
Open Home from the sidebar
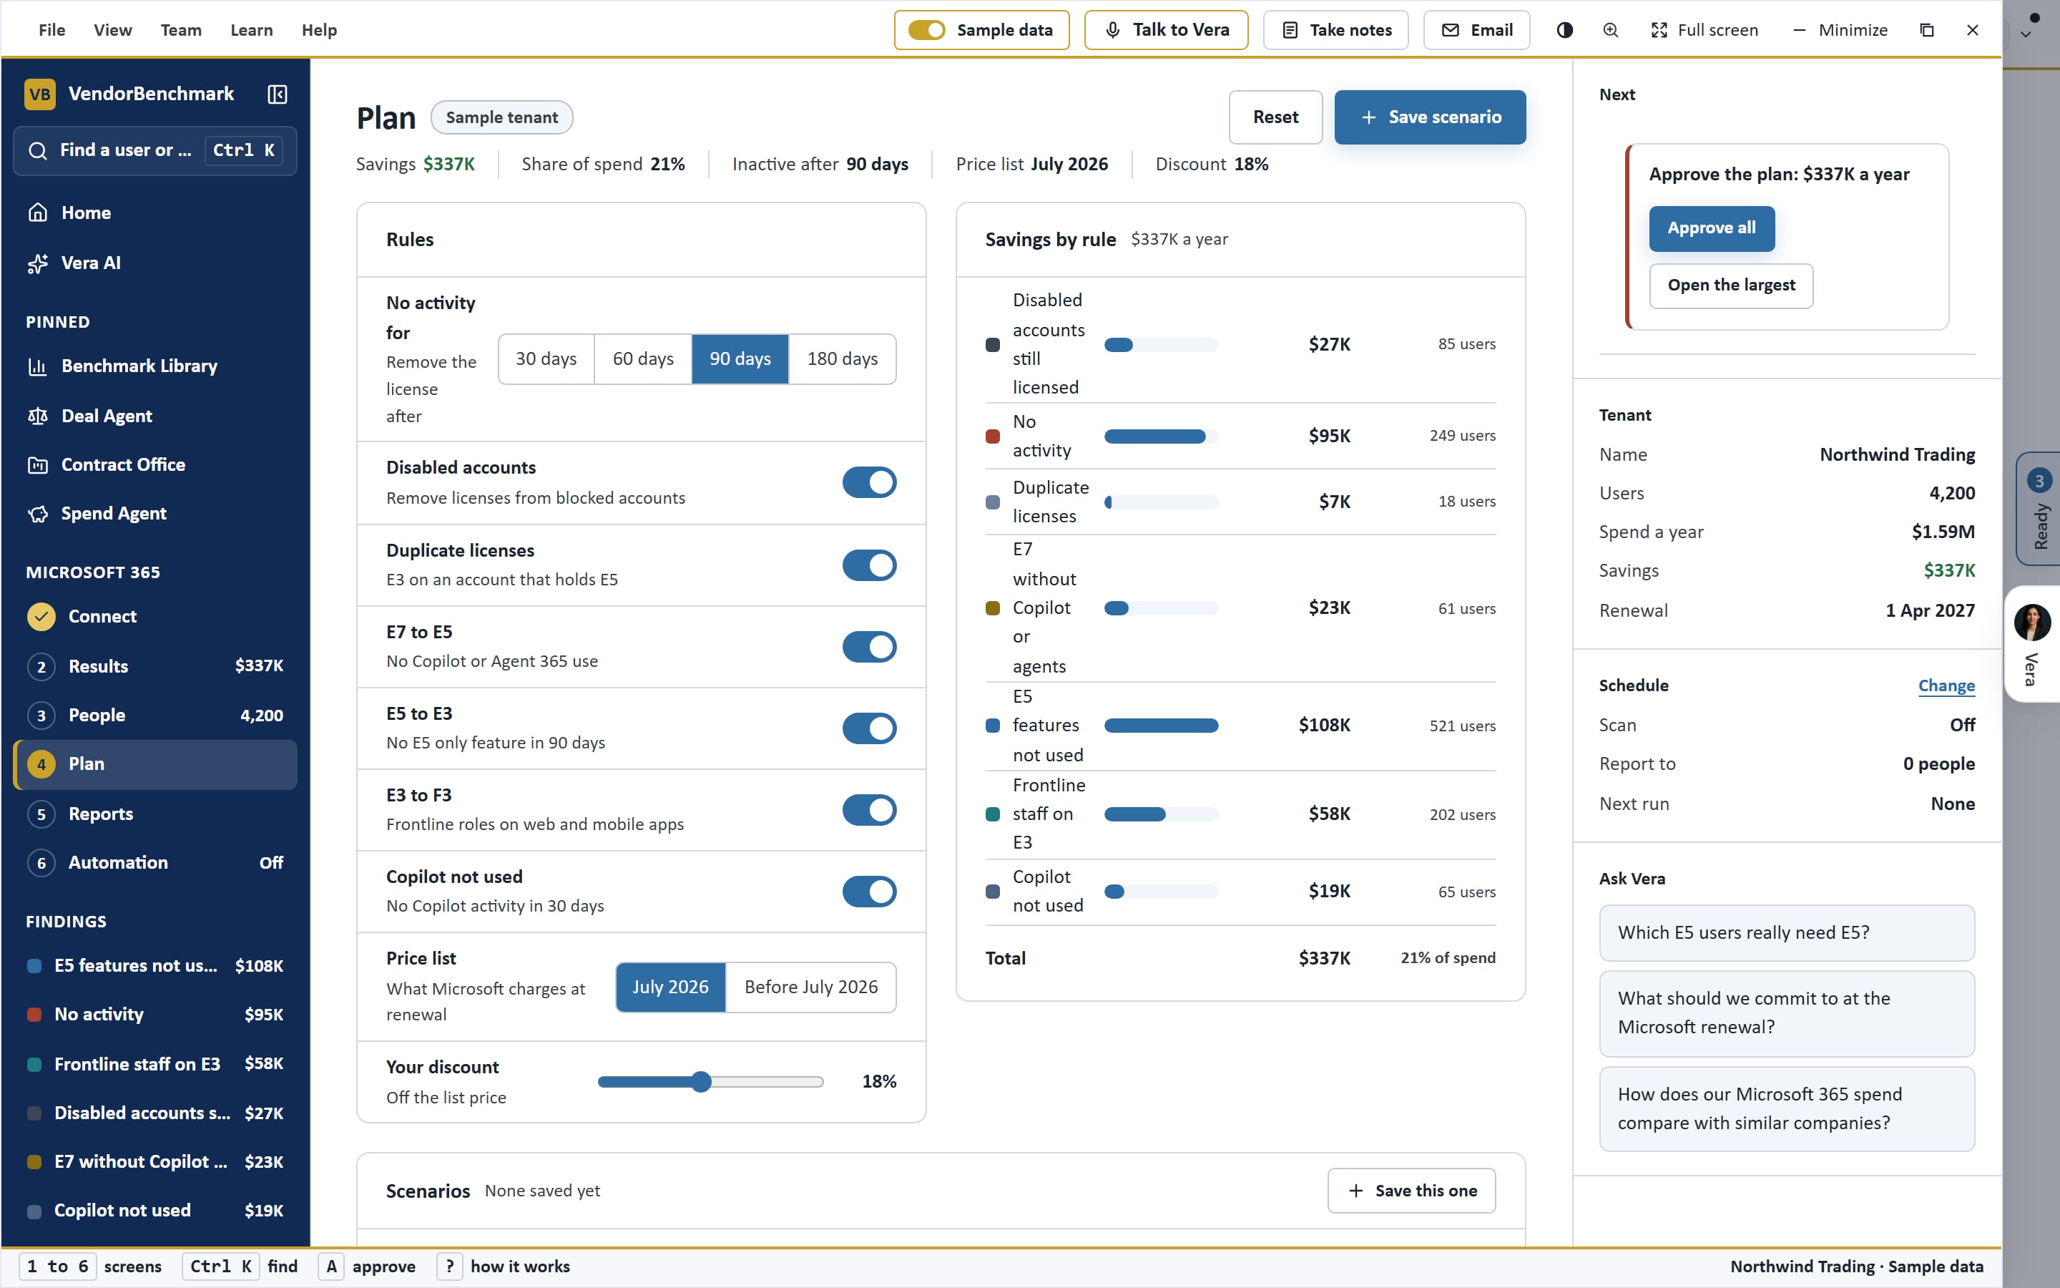click(155, 213)
